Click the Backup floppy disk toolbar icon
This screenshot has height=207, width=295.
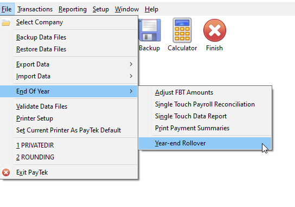tap(150, 30)
